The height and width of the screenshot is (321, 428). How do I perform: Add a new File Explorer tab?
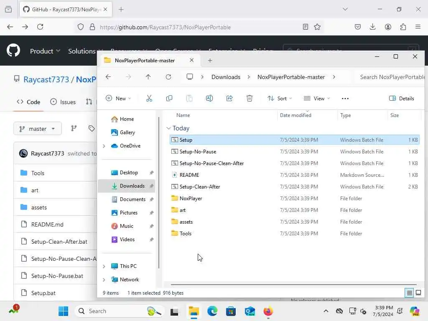(210, 60)
